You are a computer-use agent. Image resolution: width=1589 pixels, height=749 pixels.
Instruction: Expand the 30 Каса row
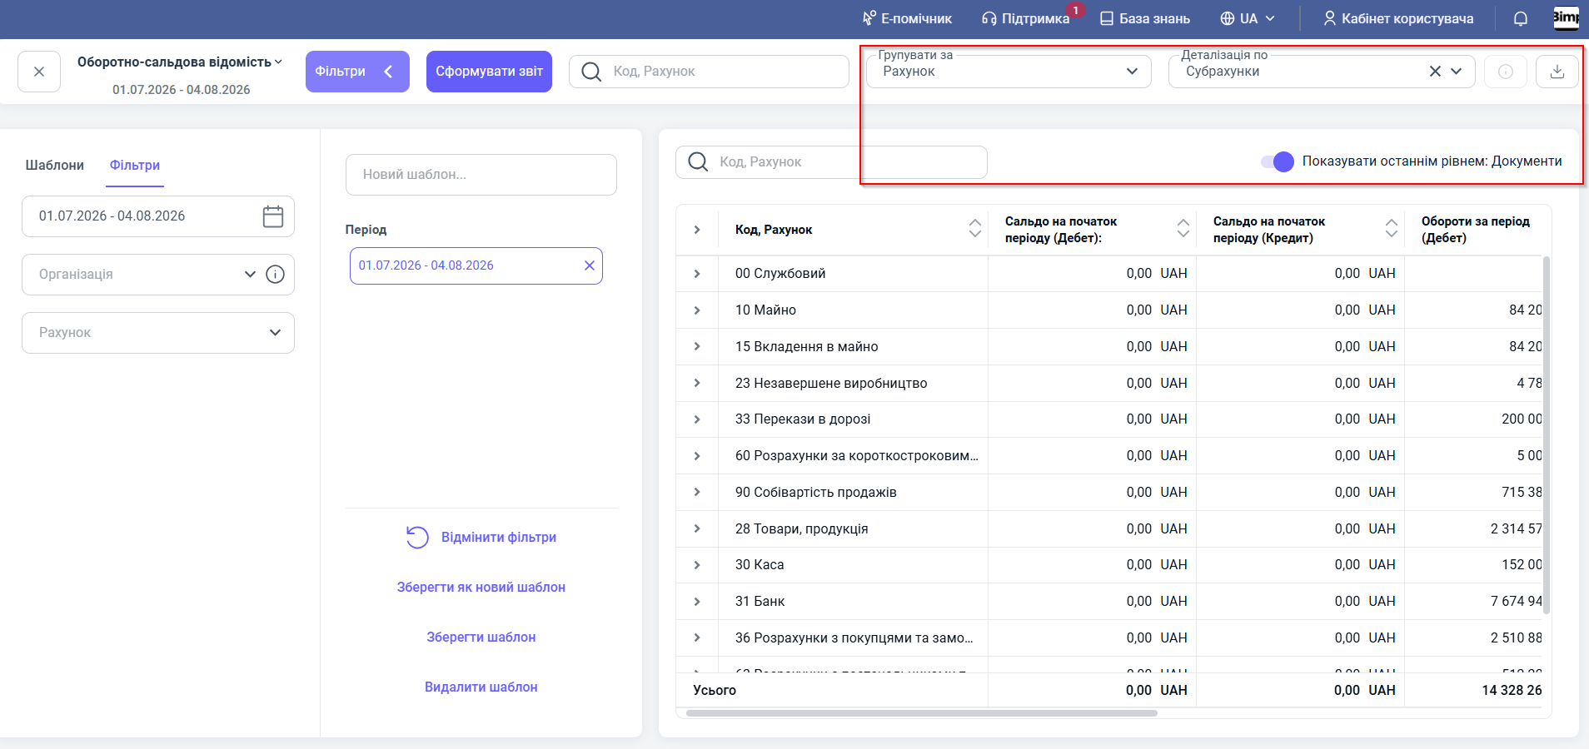click(x=697, y=565)
